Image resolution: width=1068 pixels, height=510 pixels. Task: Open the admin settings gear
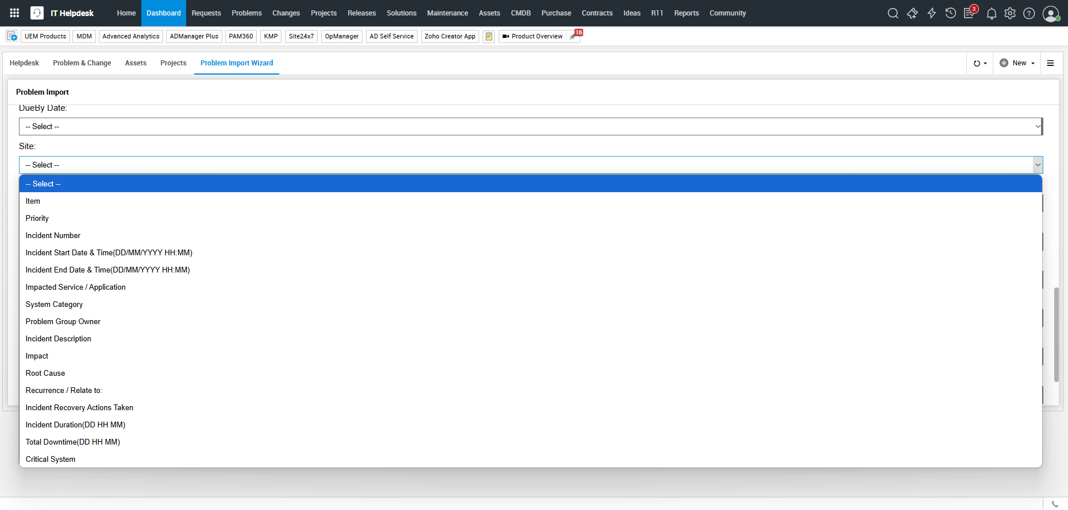(x=1010, y=13)
